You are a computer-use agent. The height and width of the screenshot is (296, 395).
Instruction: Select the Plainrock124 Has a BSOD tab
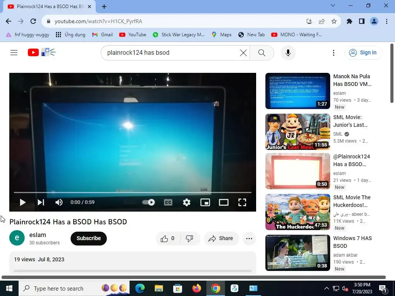click(49, 7)
